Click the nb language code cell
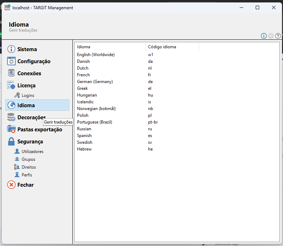Screen dimensions: 283x246 point(151,109)
